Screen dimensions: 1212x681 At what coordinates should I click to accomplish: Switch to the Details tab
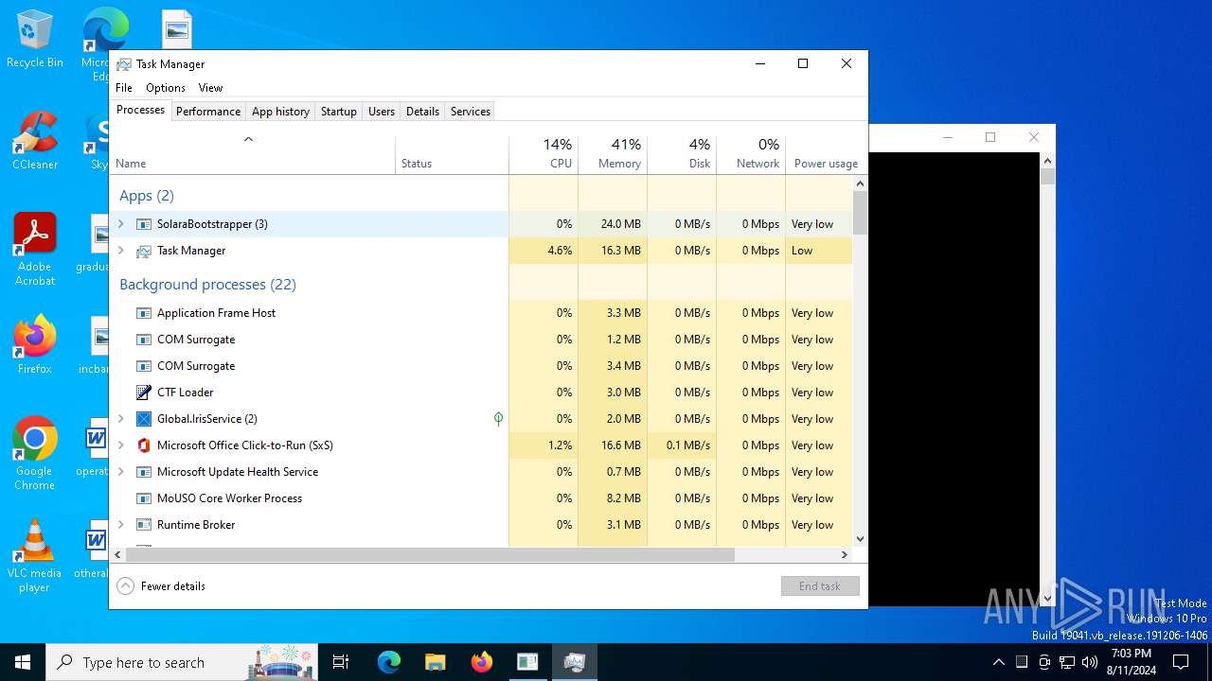coord(422,112)
